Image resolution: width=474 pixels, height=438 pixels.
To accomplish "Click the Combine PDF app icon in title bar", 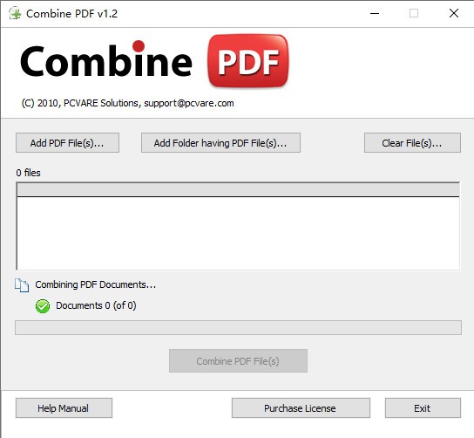I will [15, 14].
